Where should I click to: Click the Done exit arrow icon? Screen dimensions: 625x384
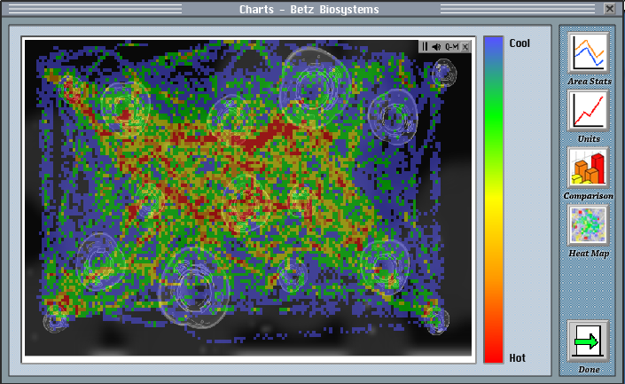(x=588, y=341)
